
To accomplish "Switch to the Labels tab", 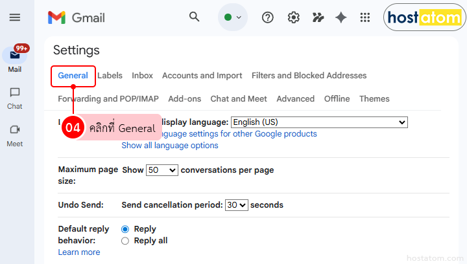I will tap(110, 76).
